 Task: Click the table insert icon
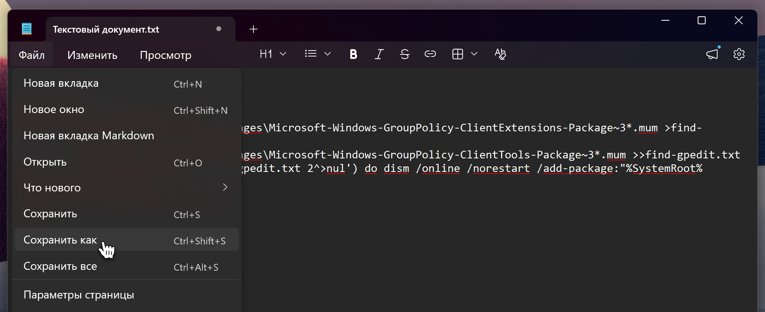tap(457, 54)
